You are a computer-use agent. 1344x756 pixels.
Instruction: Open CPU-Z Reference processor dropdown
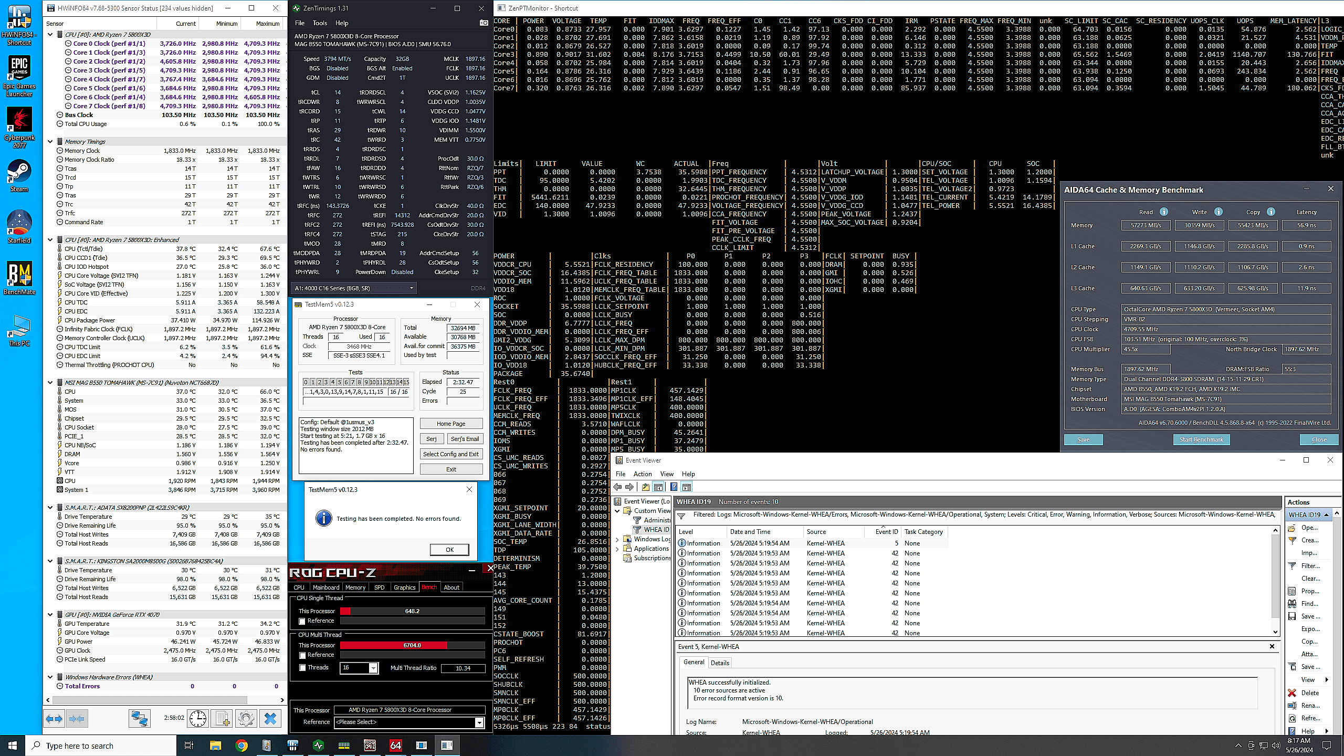point(479,722)
